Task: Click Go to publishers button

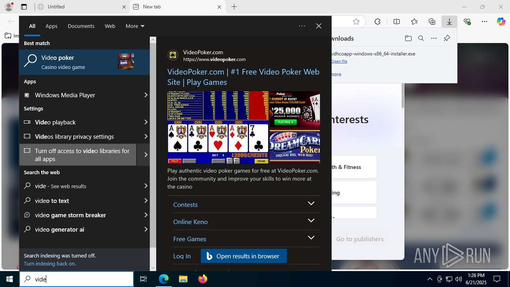Action: pyautogui.click(x=360, y=239)
